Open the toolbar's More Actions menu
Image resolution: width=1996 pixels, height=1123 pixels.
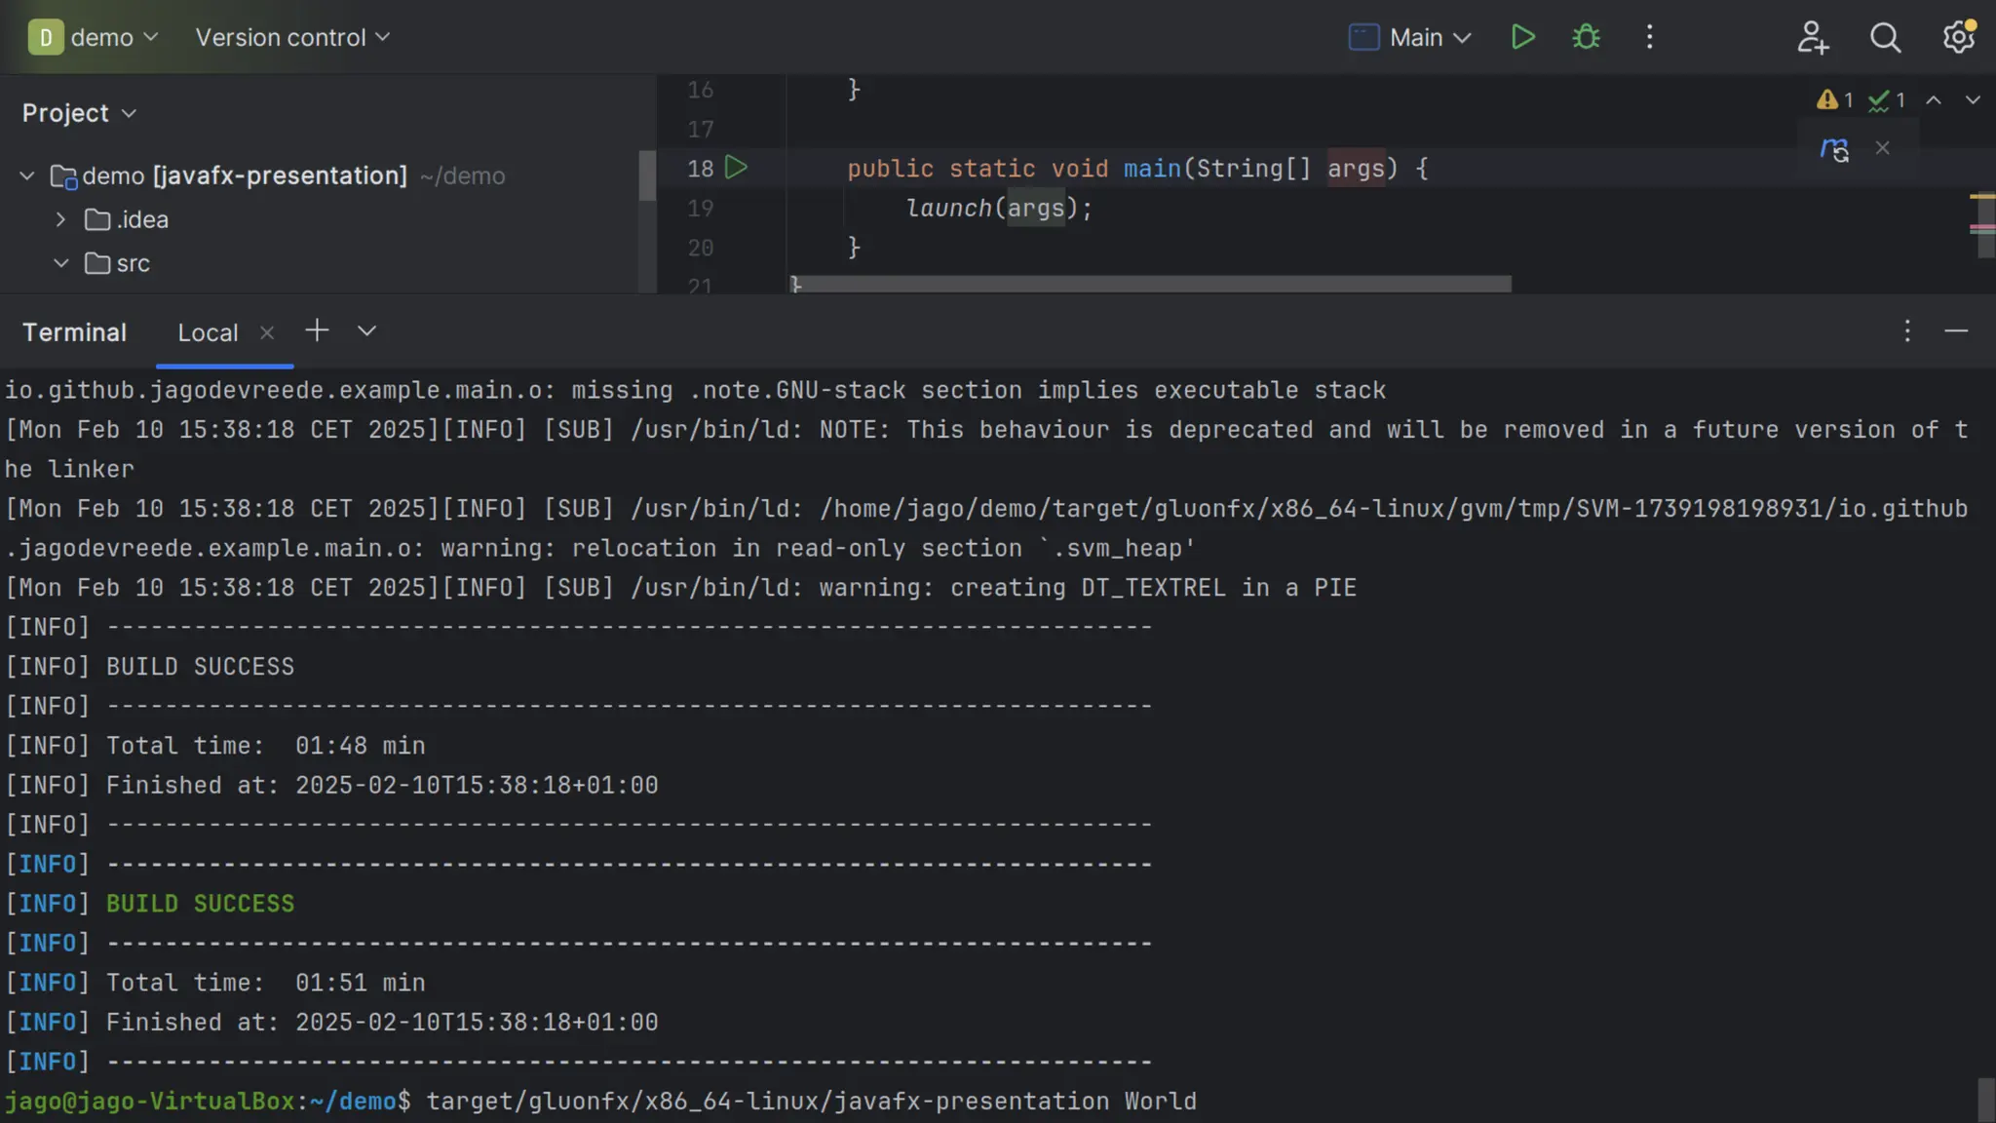[1649, 37]
